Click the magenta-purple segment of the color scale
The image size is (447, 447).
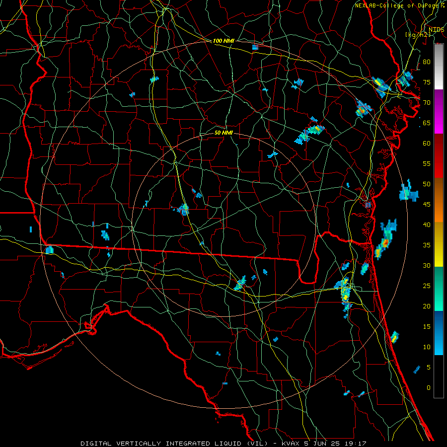439,111
